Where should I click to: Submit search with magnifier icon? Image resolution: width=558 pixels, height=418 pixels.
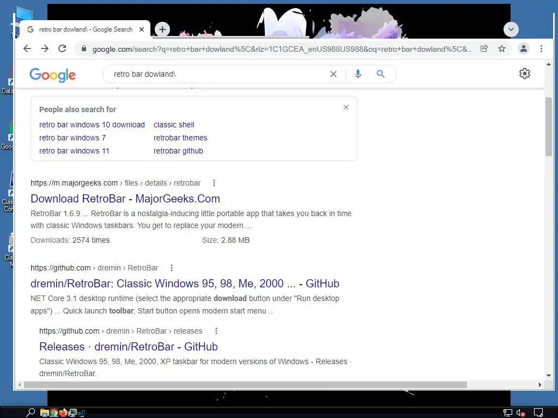pos(380,74)
